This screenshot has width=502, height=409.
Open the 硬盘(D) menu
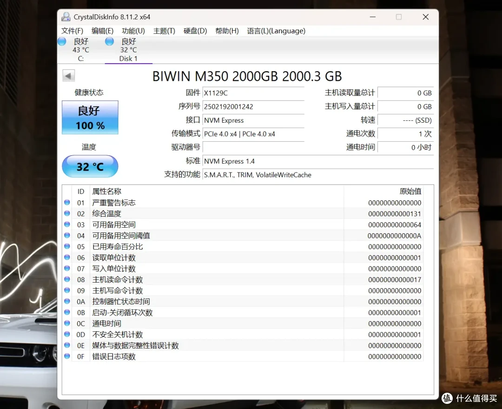[195, 31]
